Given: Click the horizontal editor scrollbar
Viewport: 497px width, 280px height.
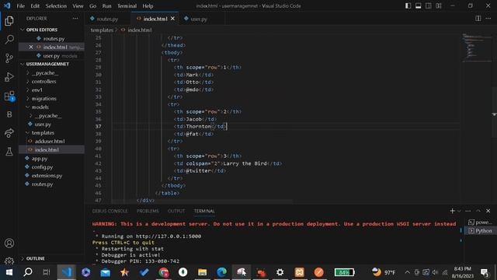Looking at the screenshot, I should (x=202, y=202).
